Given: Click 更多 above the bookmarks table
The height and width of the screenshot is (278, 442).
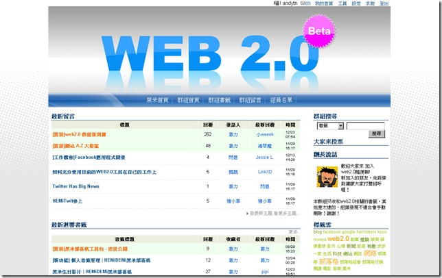Looking at the screenshot, I should pyautogui.click(x=294, y=232).
